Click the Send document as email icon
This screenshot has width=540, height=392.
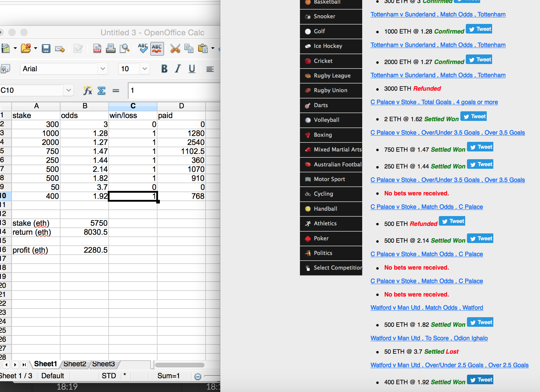click(60, 49)
